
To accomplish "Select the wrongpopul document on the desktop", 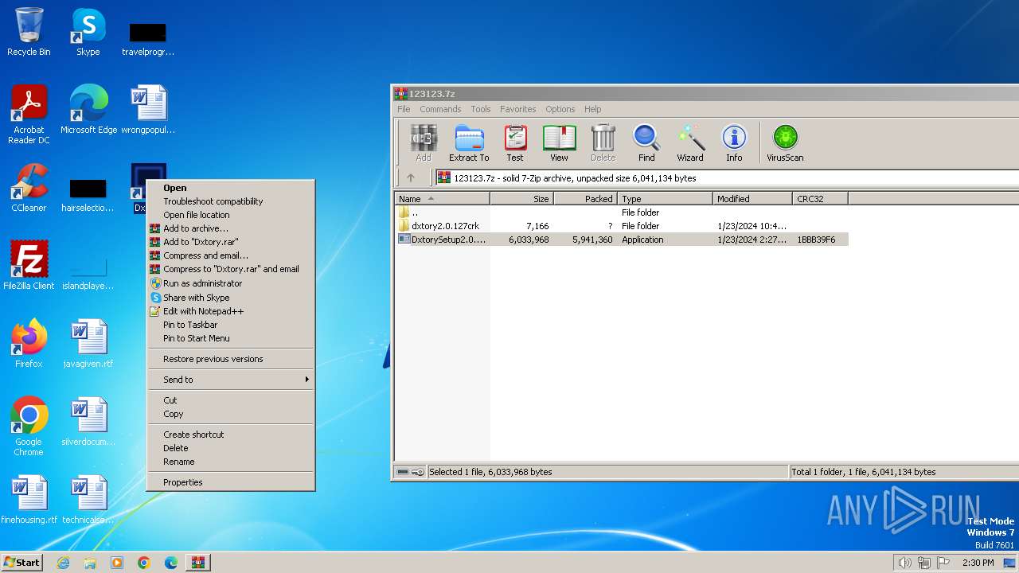I will tap(148, 110).
